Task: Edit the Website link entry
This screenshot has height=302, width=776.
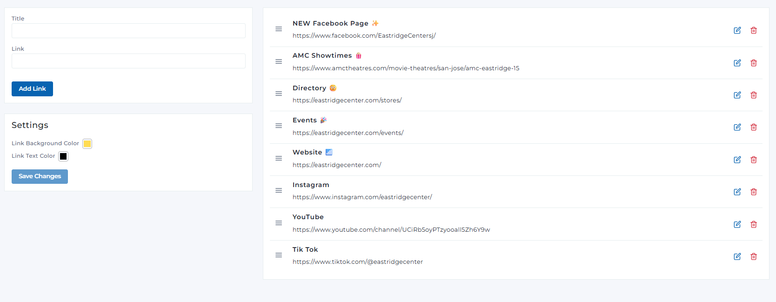Action: point(737,160)
